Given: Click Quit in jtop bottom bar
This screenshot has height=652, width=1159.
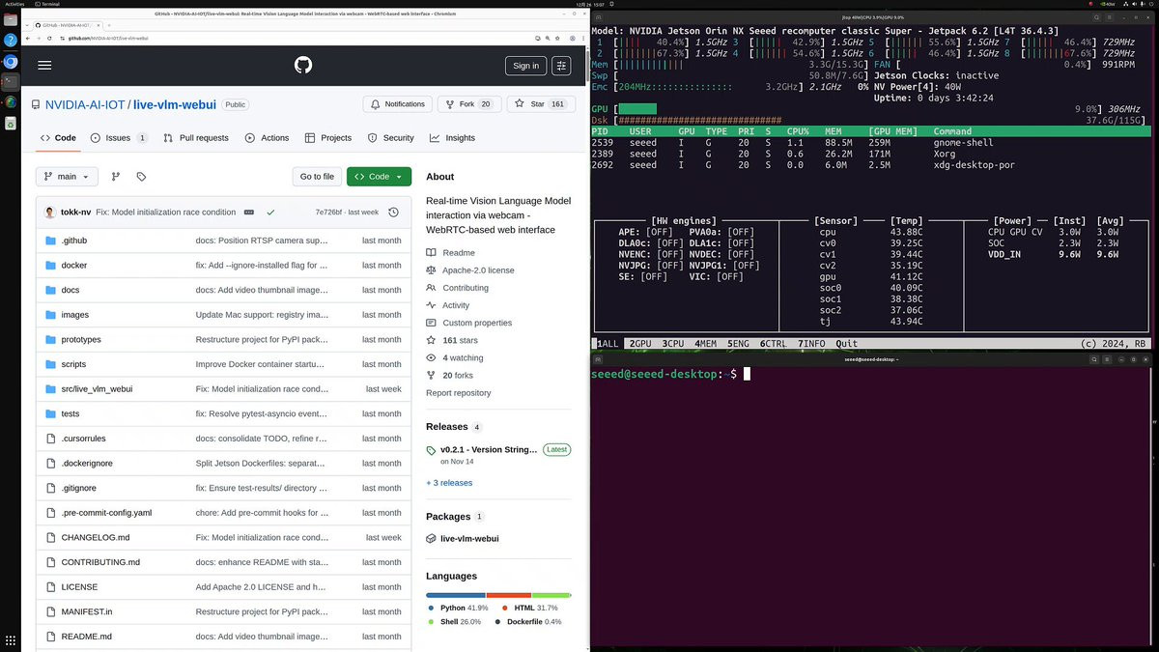Looking at the screenshot, I should click(x=847, y=344).
